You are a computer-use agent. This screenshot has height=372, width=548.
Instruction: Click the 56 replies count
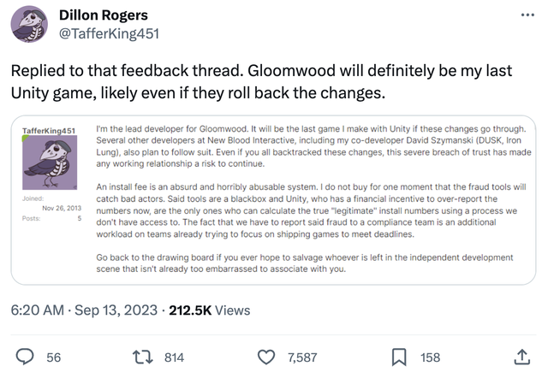(x=53, y=357)
